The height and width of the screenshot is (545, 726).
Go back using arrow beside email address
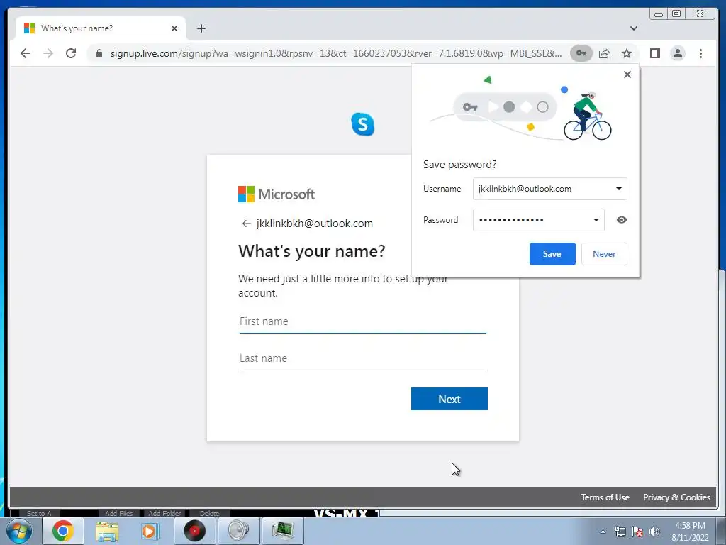click(x=246, y=224)
